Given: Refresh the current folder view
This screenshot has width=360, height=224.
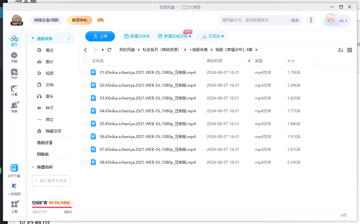Looking at the screenshot, I should (x=109, y=50).
